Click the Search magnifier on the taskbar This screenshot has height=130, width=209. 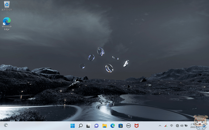[x=80, y=126]
